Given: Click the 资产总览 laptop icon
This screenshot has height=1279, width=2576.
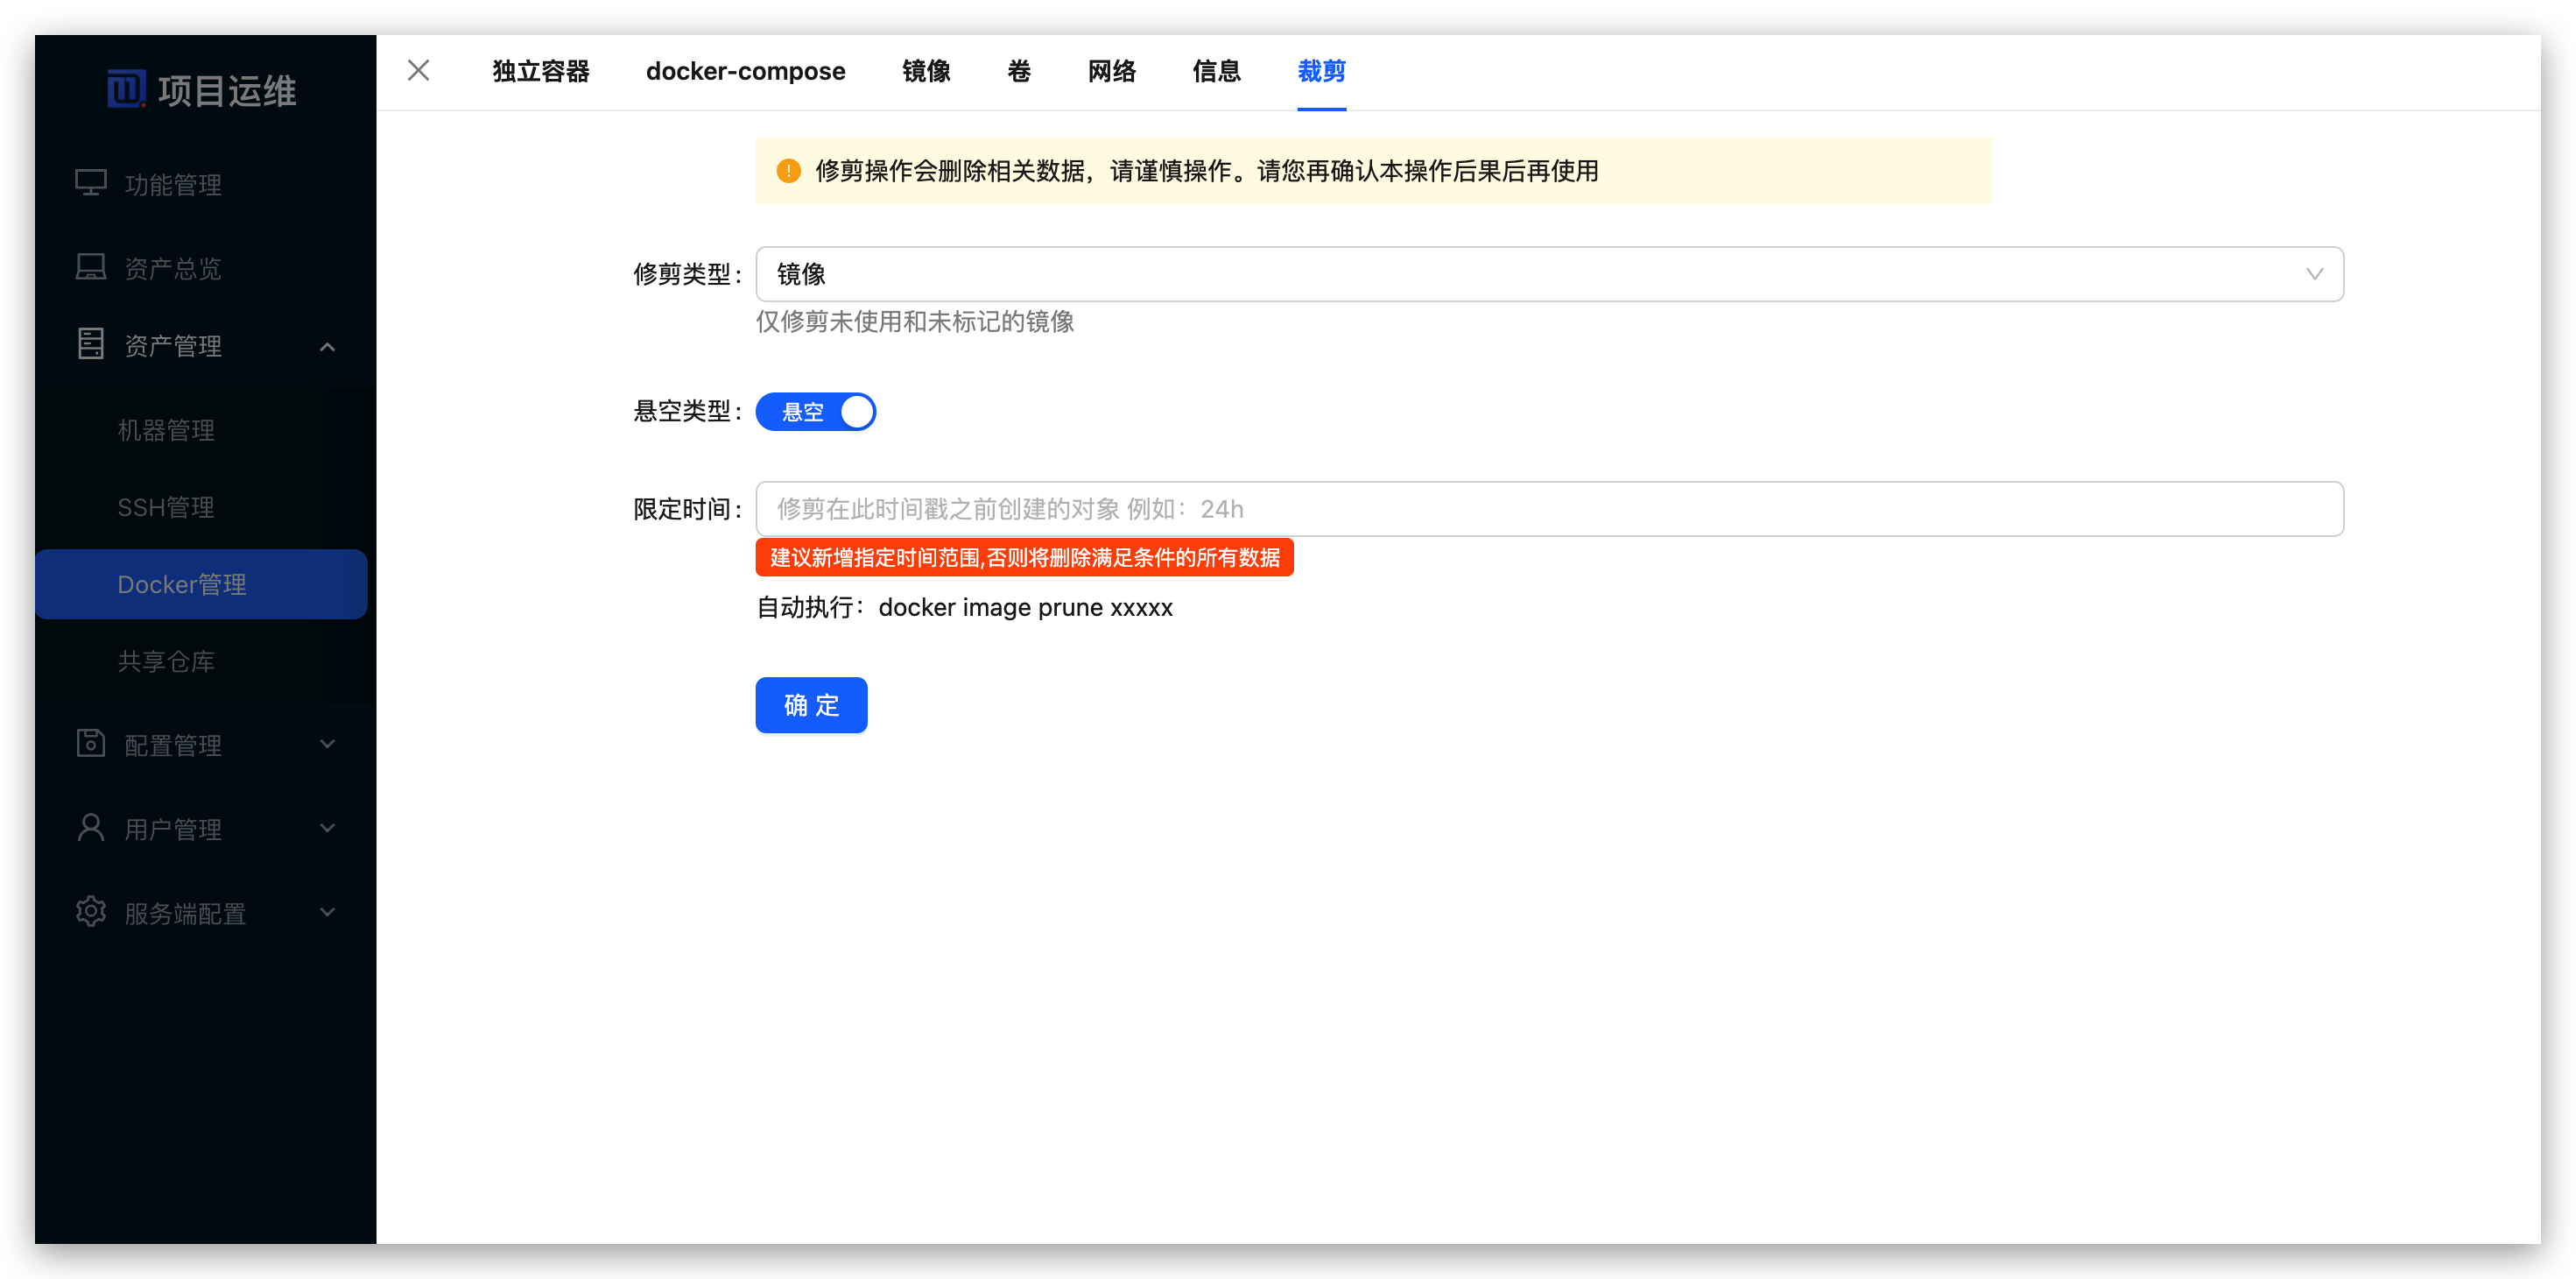Looking at the screenshot, I should point(91,266).
